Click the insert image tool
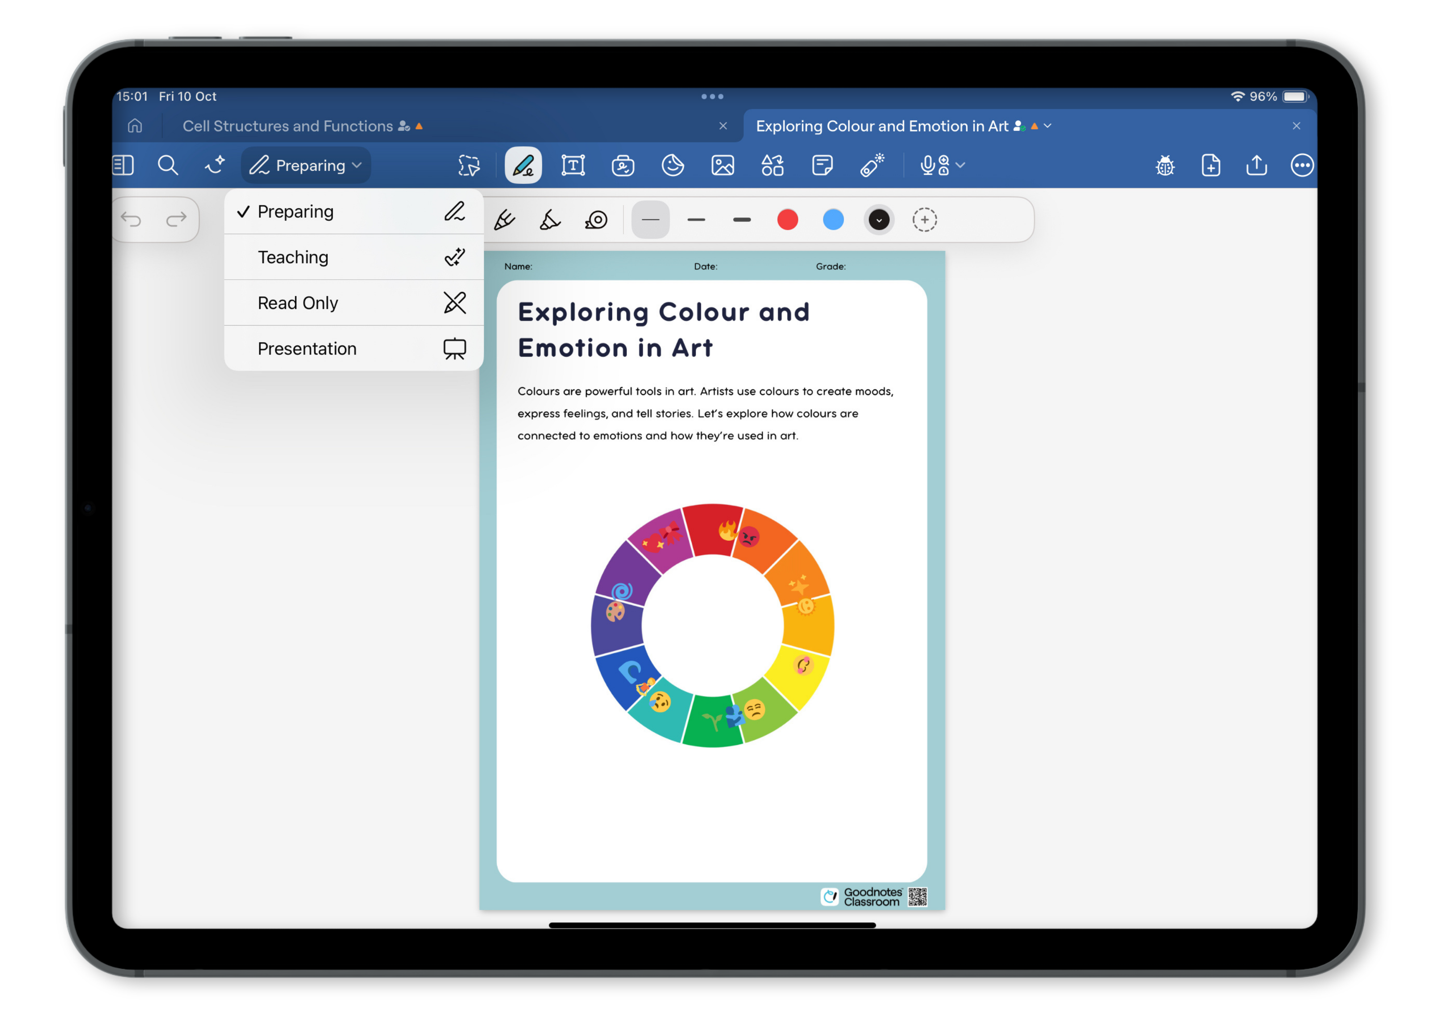Image resolution: width=1447 pixels, height=1023 pixels. pos(722,166)
